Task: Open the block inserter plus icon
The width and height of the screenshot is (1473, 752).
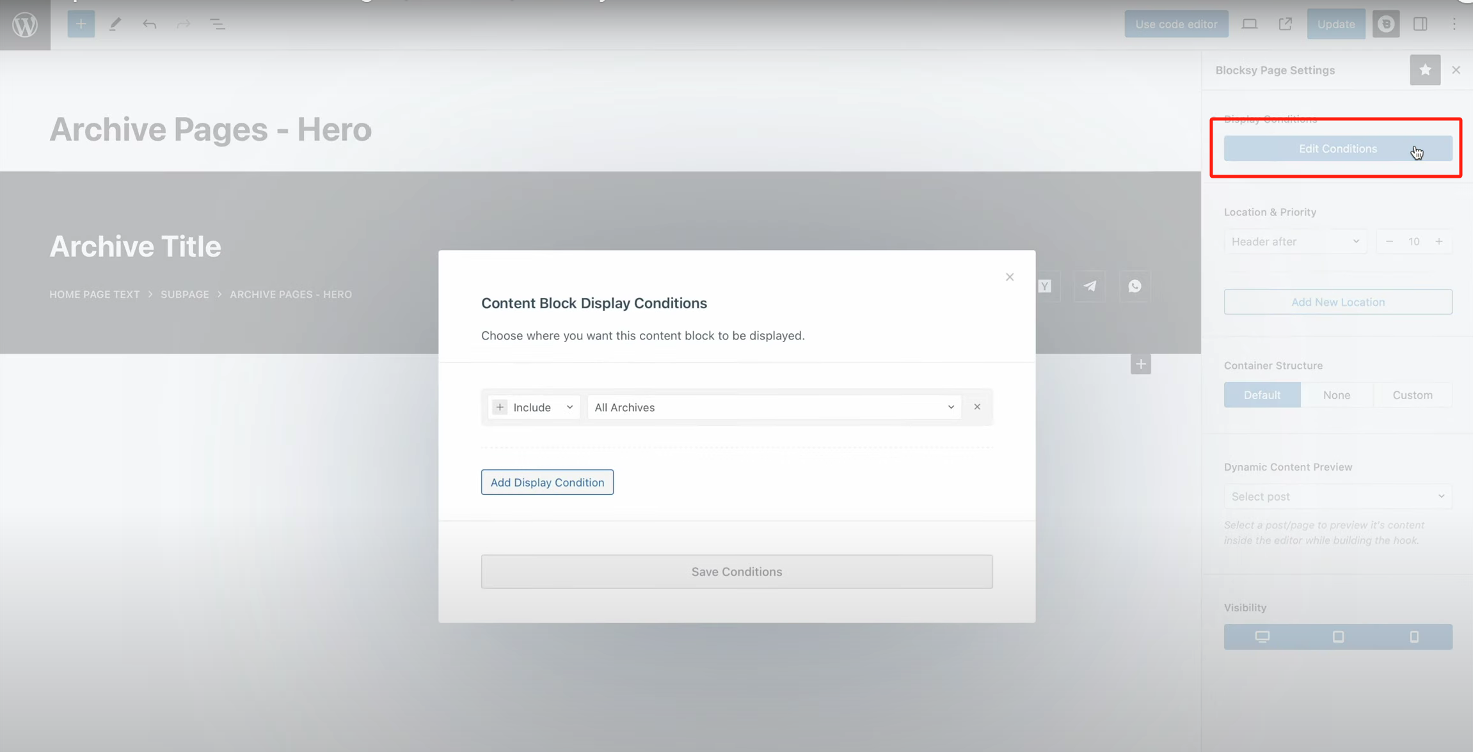Action: click(81, 24)
